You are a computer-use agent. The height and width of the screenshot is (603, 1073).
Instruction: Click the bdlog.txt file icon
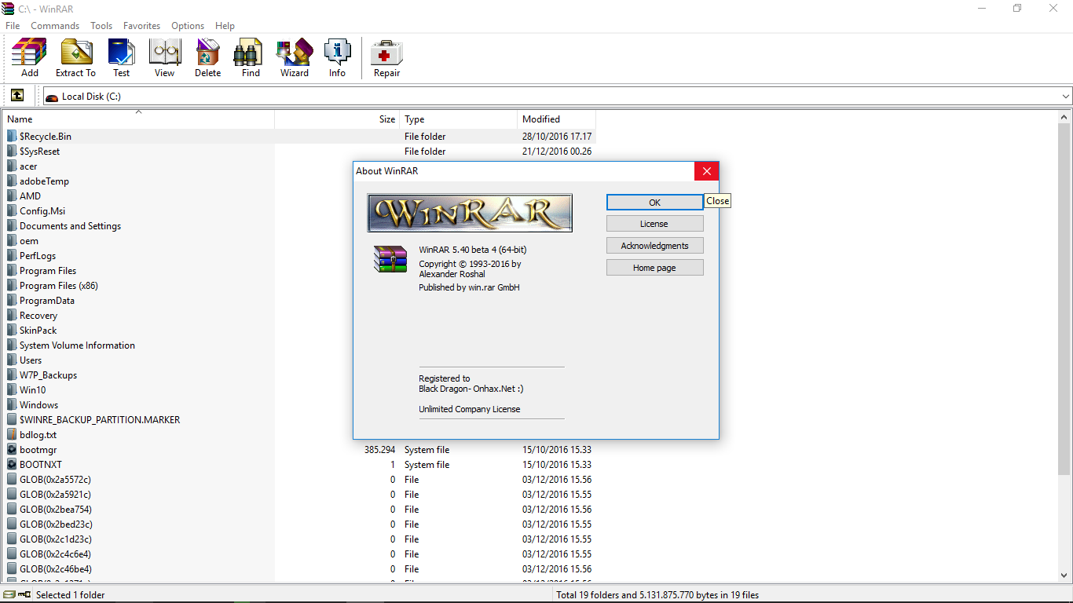[12, 434]
